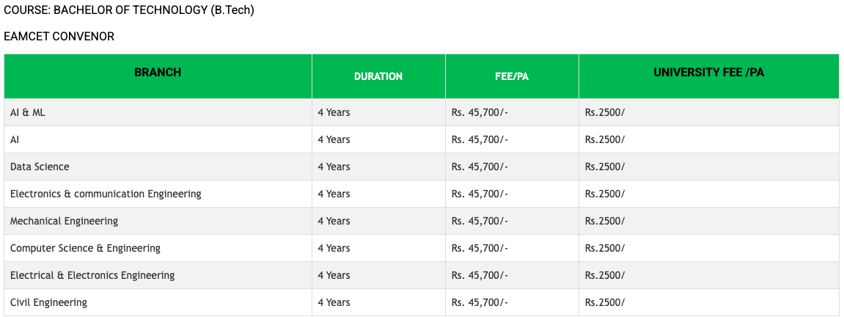The image size is (844, 317).
Task: Click Electronics & communication Engineering branch
Action: [106, 194]
